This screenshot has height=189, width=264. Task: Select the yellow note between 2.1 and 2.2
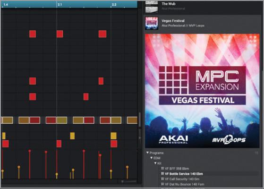pos(72,136)
